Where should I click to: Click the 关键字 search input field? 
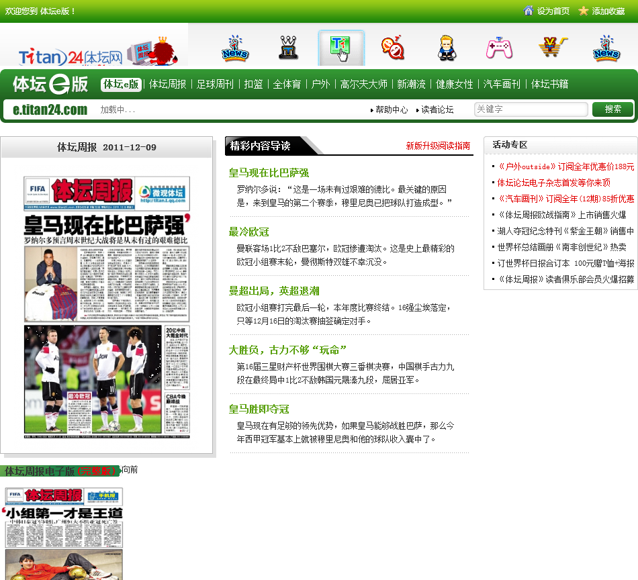pyautogui.click(x=531, y=109)
